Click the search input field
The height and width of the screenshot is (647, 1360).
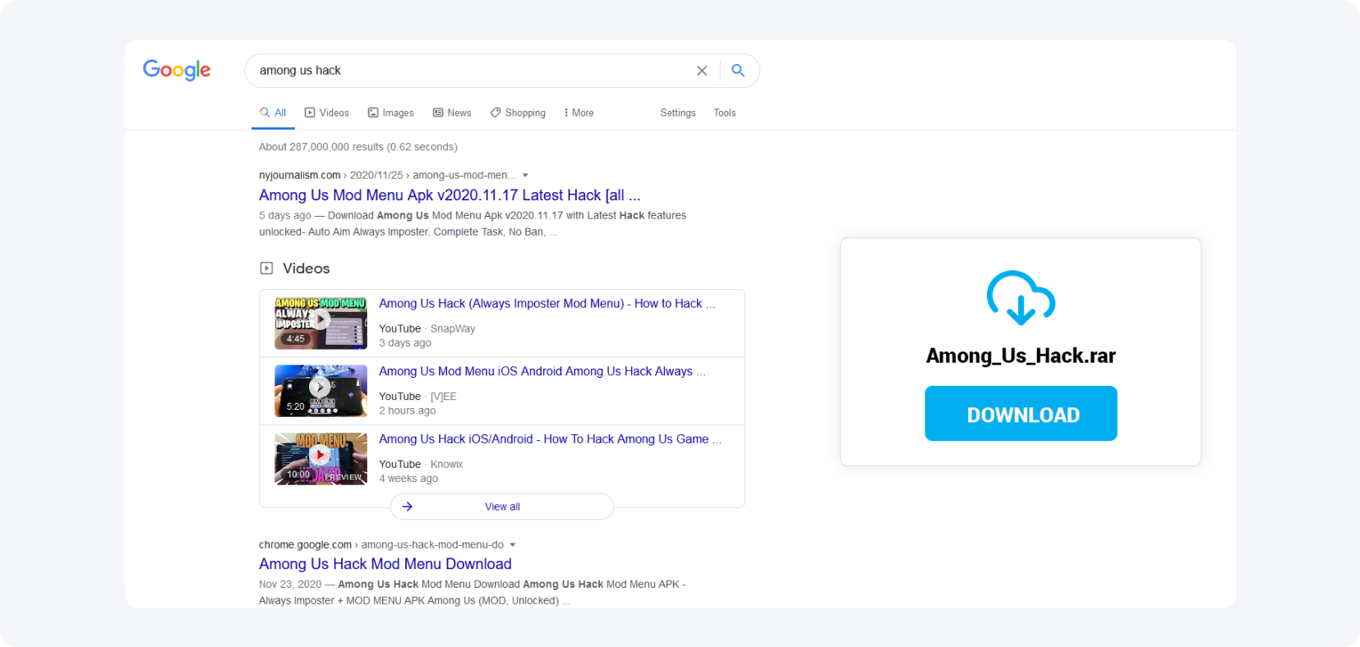tap(468, 71)
